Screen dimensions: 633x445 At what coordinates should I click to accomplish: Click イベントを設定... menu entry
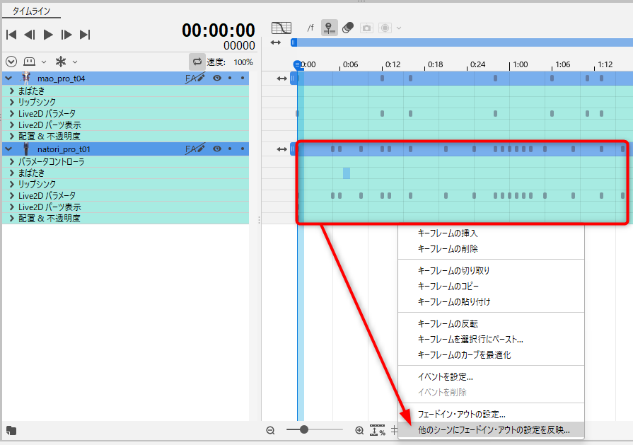tap(446, 376)
